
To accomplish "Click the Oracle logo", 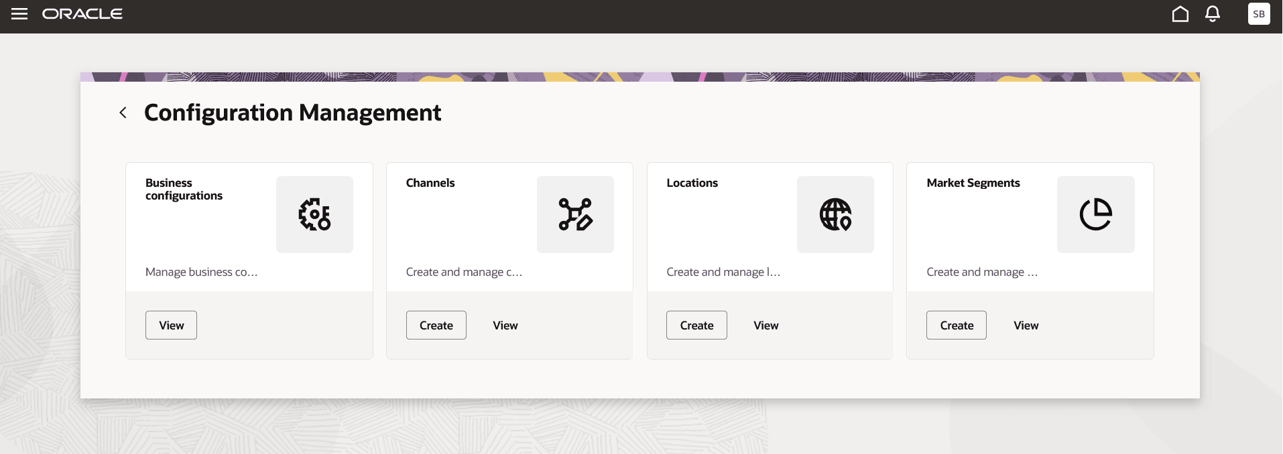I will [82, 13].
